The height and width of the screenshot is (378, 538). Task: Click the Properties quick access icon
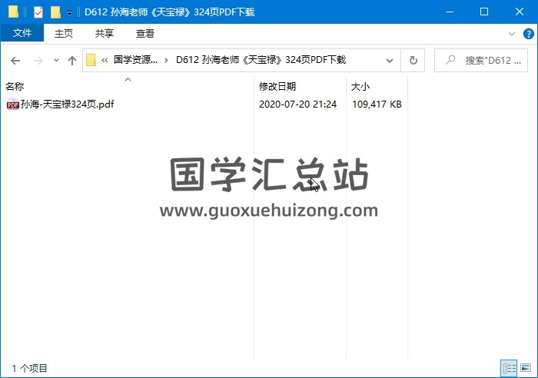(x=38, y=12)
